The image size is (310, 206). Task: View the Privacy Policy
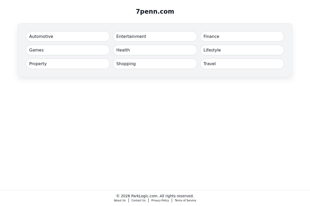(160, 200)
